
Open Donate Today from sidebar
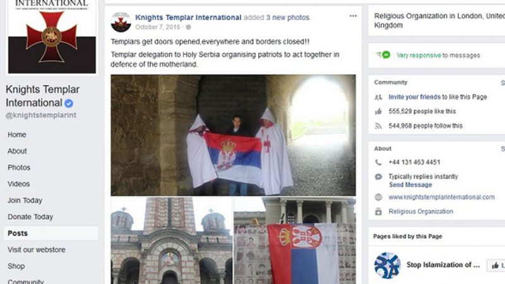[30, 216]
